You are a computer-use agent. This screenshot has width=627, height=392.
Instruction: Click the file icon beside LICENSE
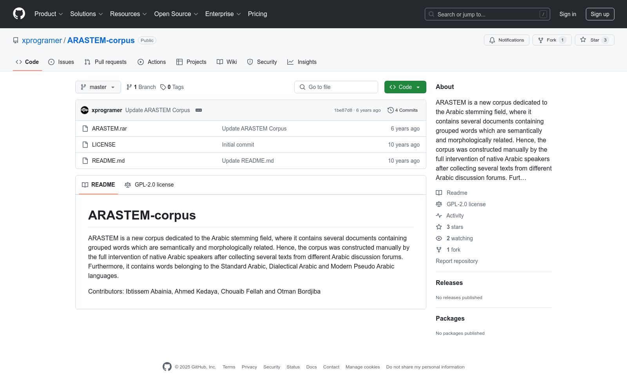point(85,145)
